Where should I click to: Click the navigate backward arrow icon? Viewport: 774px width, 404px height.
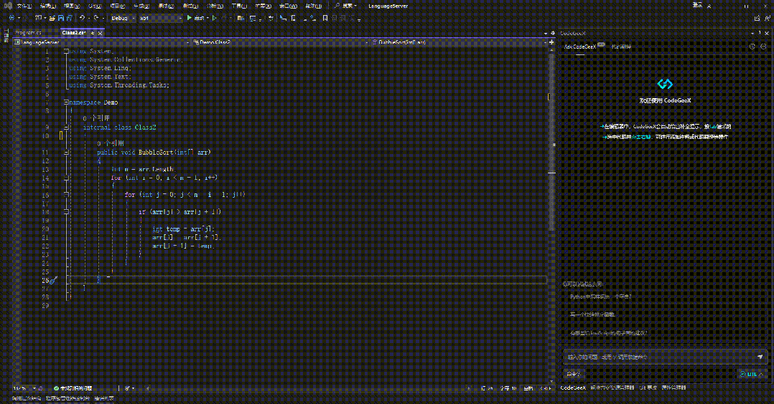(11, 18)
